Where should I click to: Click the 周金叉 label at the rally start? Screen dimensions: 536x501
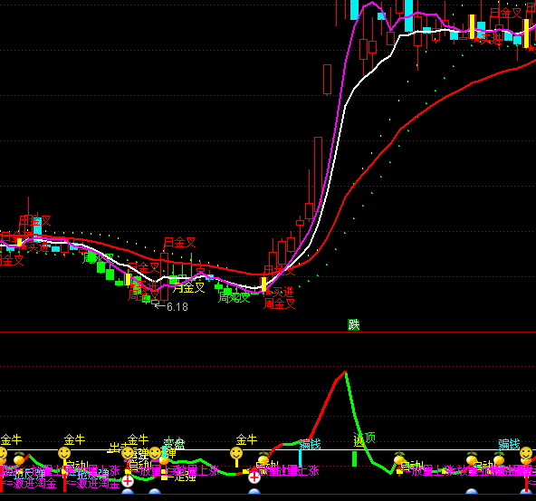pyautogui.click(x=279, y=303)
